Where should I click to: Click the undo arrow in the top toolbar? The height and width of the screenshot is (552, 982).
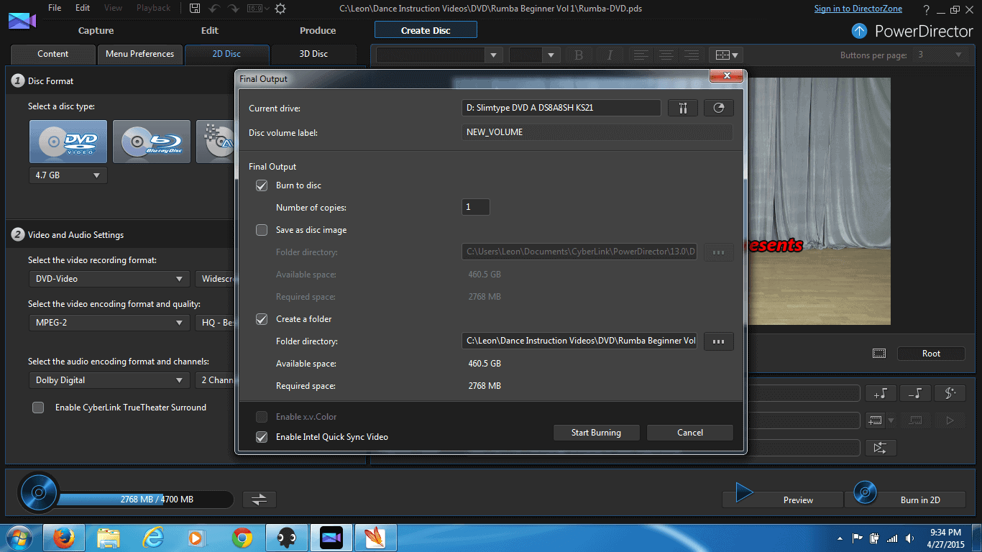pyautogui.click(x=214, y=9)
